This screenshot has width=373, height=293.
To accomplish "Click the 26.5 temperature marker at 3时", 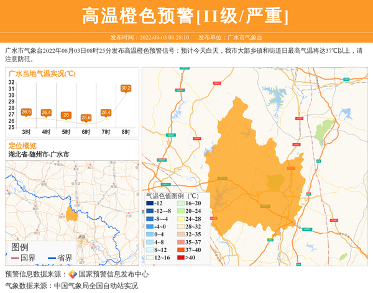I will point(26,112).
